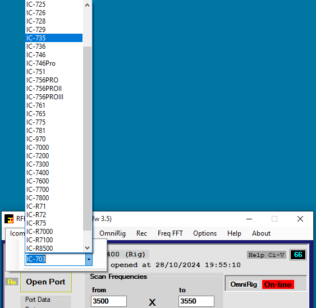
Task: Pick IC-7200 in the model list
Action: click(x=54, y=156)
